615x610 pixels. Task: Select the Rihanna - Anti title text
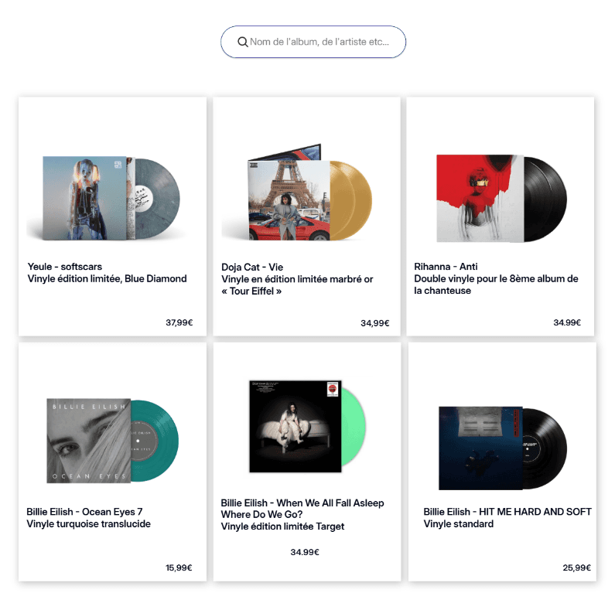click(446, 267)
